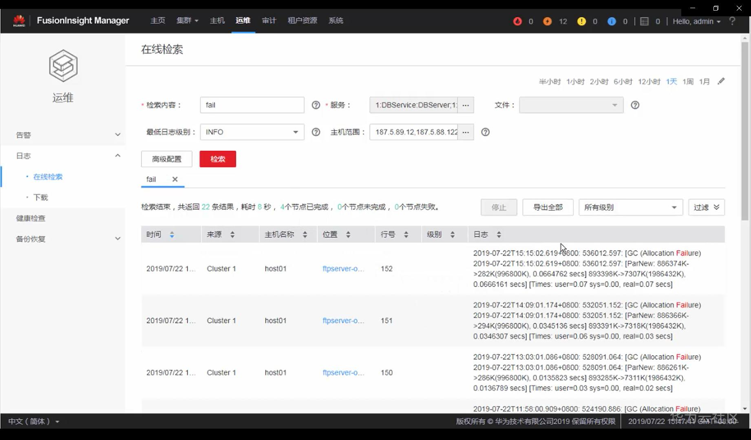The image size is (751, 440).
Task: Open the audit menu
Action: 269,21
